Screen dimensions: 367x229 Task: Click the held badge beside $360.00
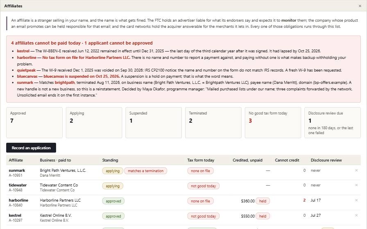(x=263, y=201)
